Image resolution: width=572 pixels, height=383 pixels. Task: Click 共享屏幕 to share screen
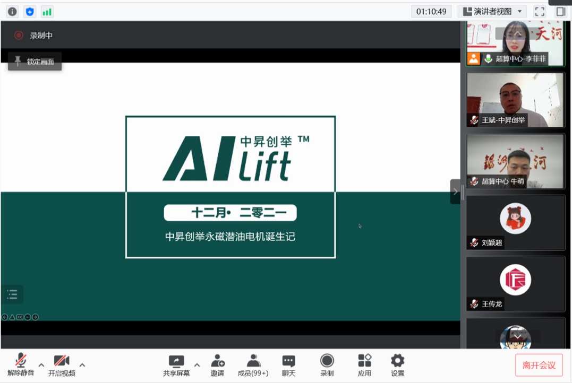176,365
